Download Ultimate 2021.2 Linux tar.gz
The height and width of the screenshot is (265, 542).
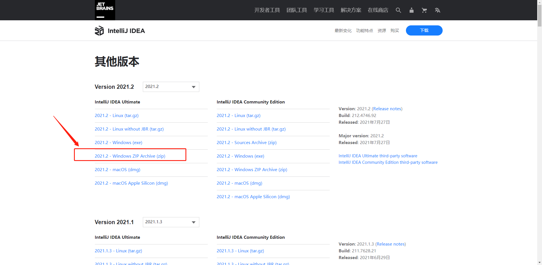coord(117,116)
